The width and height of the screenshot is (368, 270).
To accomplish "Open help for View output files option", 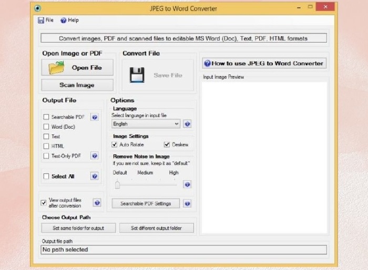I will click(97, 203).
